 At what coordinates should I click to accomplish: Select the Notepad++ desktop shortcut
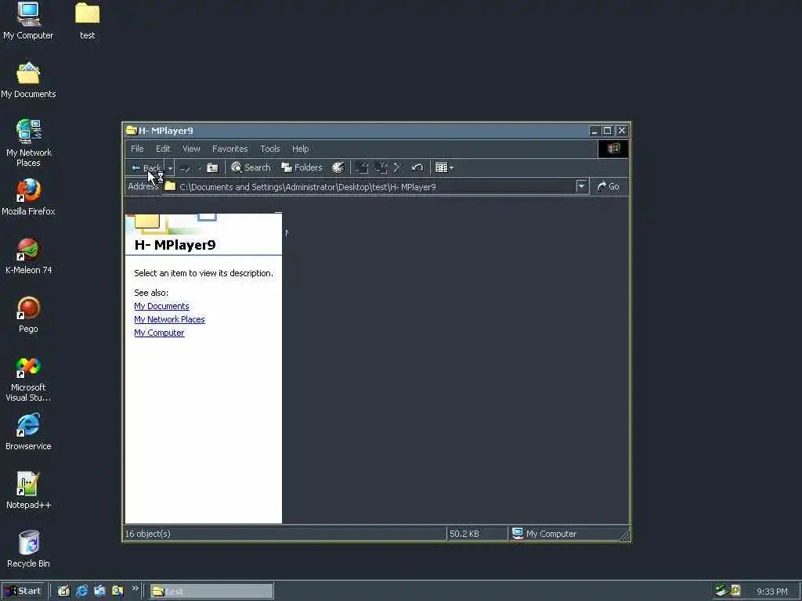point(28,491)
